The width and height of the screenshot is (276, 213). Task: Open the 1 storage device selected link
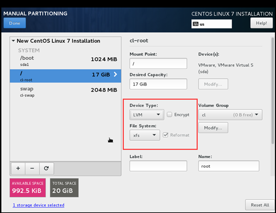[38, 205]
